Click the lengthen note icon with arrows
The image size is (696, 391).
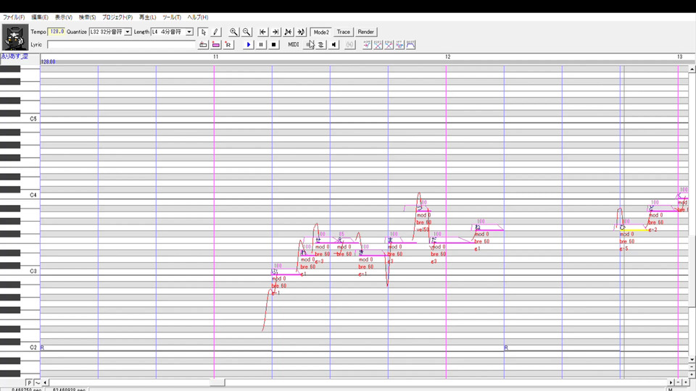pos(301,32)
